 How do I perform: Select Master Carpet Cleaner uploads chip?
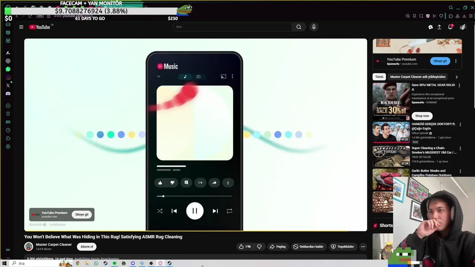pyautogui.click(x=418, y=77)
